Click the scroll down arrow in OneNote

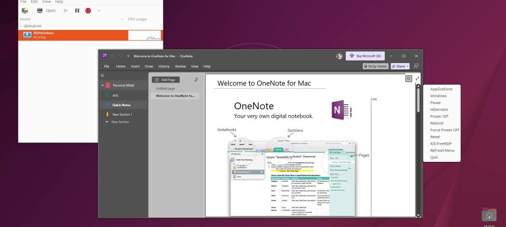[x=418, y=216]
